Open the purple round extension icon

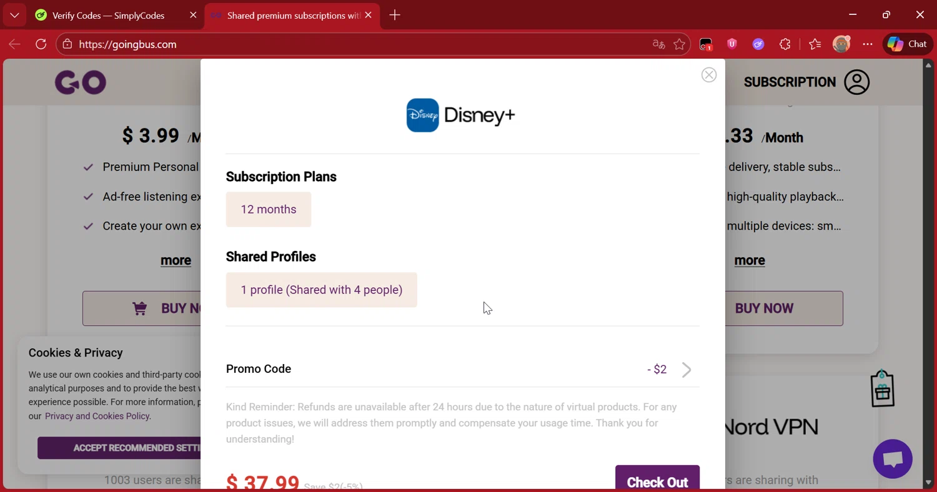click(758, 44)
